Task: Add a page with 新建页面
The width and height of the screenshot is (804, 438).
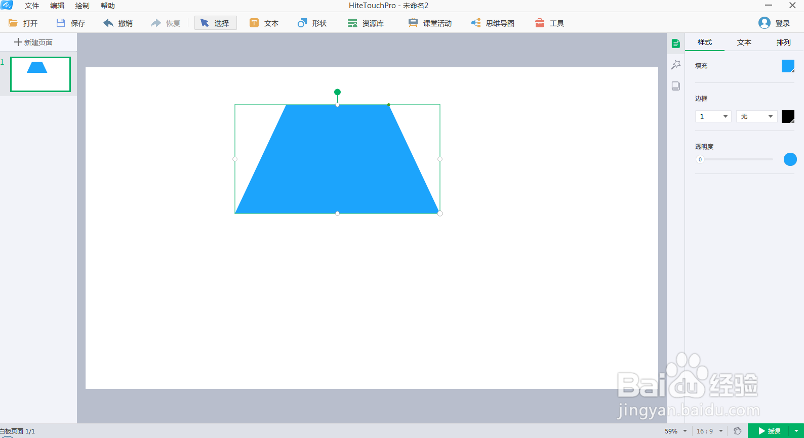Action: [x=33, y=42]
